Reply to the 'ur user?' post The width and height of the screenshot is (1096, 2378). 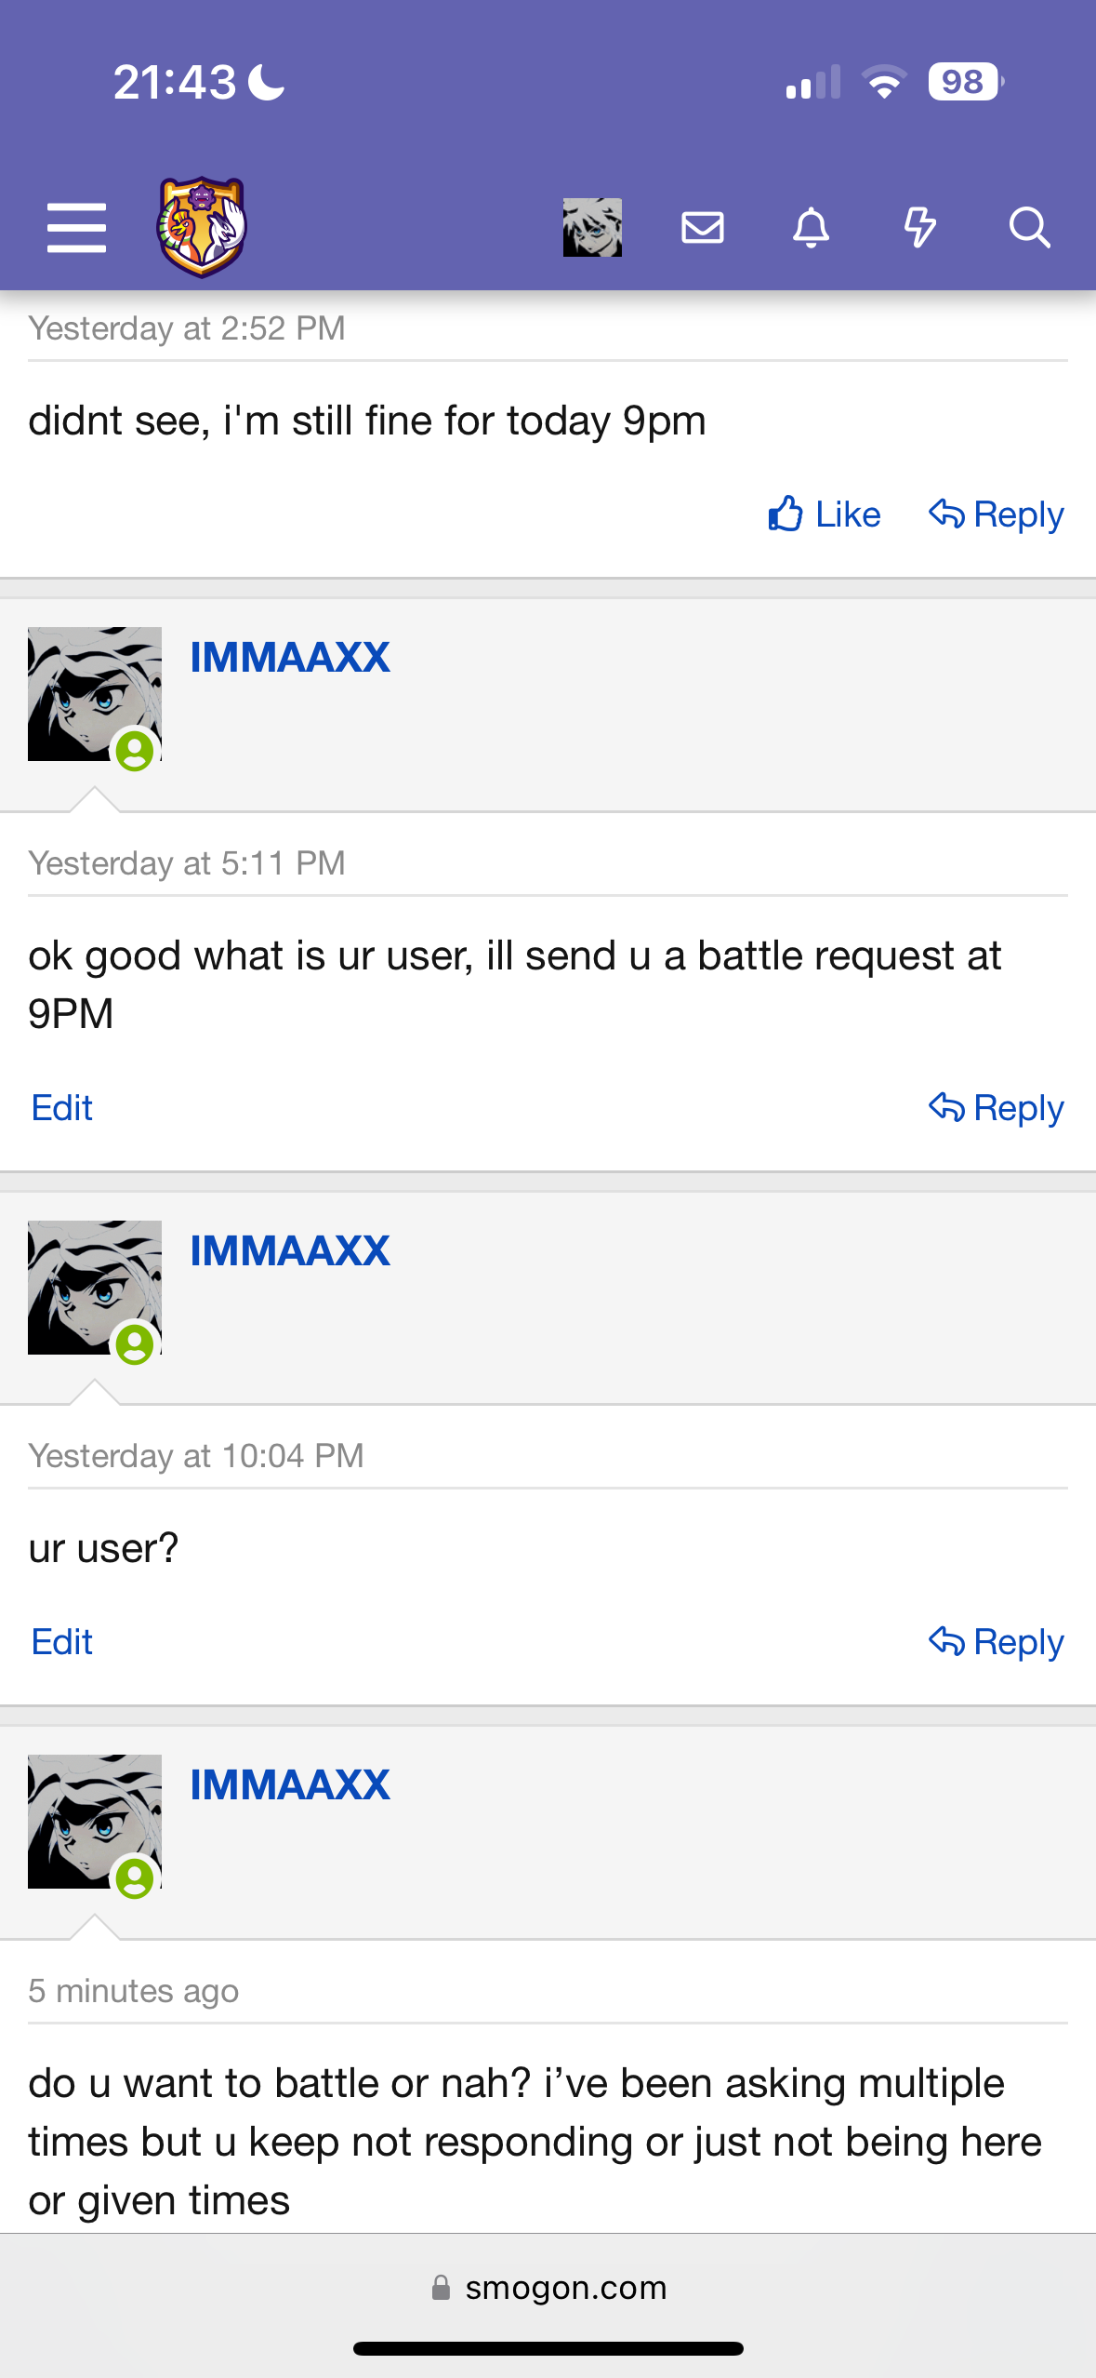tap(996, 1642)
